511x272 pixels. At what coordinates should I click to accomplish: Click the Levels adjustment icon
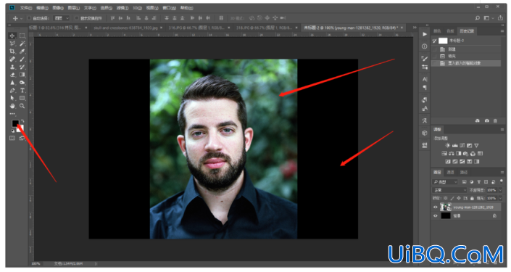455,146
